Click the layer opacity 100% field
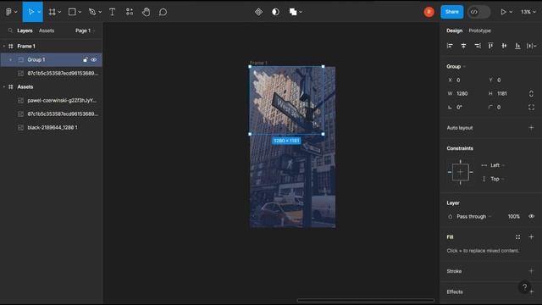The image size is (542, 305). pos(514,217)
